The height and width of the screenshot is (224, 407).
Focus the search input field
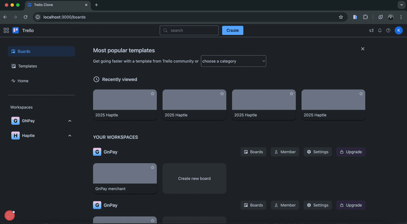point(189,30)
